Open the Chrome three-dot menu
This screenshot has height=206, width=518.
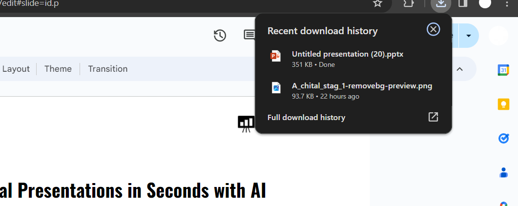coord(506,4)
